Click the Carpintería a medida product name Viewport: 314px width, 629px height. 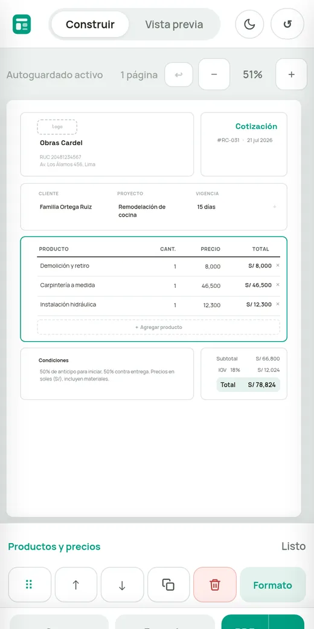tap(67, 285)
